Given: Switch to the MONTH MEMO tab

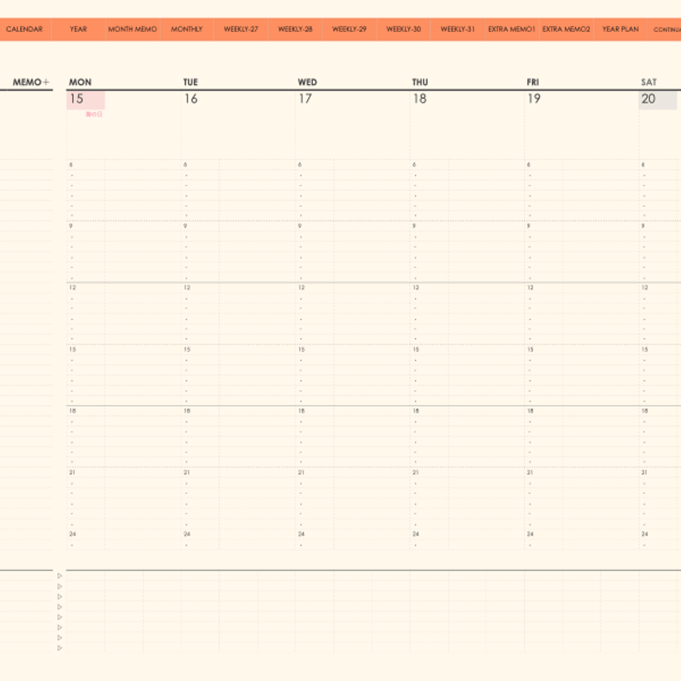Looking at the screenshot, I should [132, 29].
